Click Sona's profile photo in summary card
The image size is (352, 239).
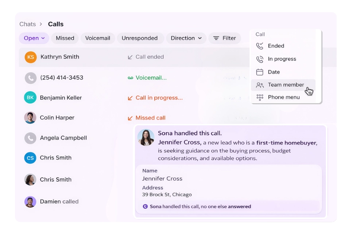click(146, 138)
